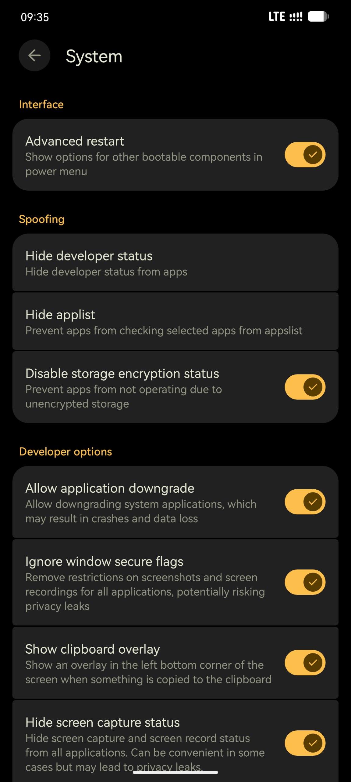Tap the bottom navigation gesture bar
351x782 pixels.
pos(175,773)
